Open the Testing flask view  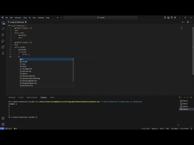click(x=3, y=53)
